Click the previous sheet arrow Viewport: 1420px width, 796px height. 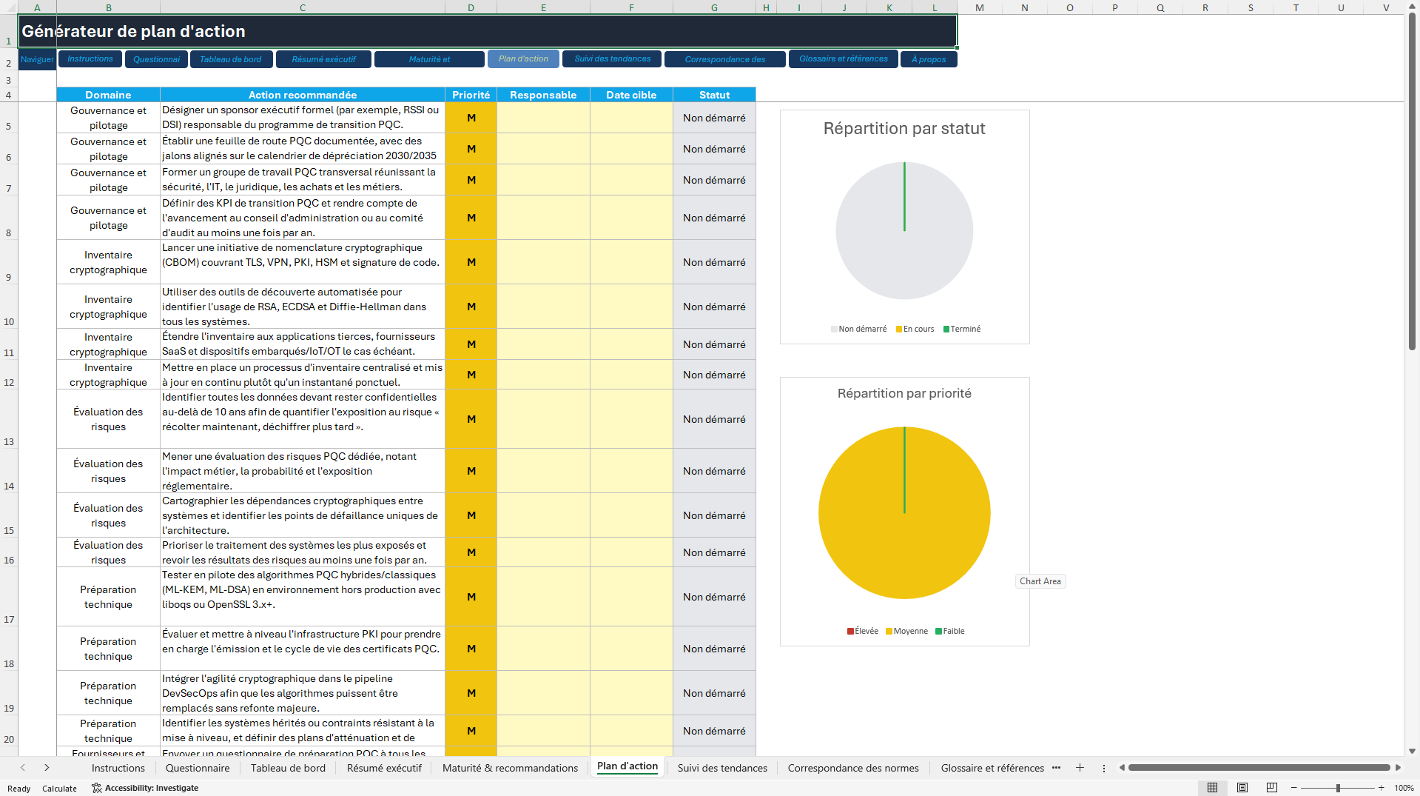23,768
